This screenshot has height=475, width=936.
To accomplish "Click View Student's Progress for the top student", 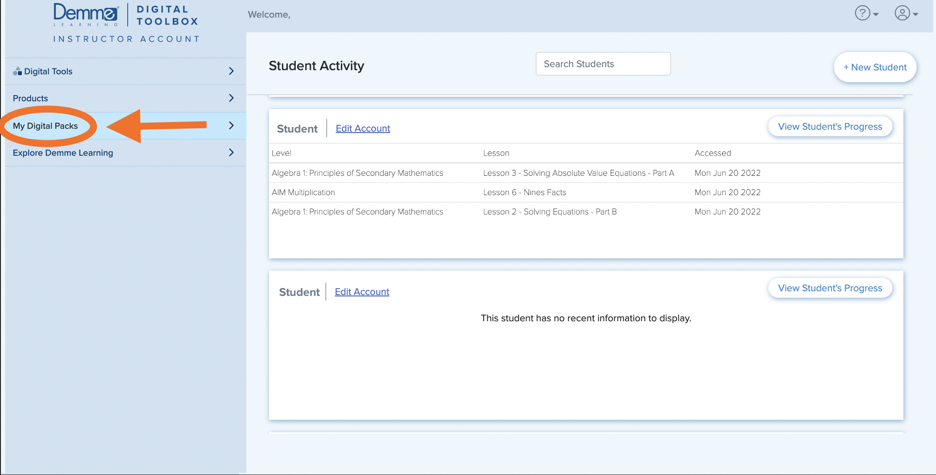I will [x=830, y=126].
